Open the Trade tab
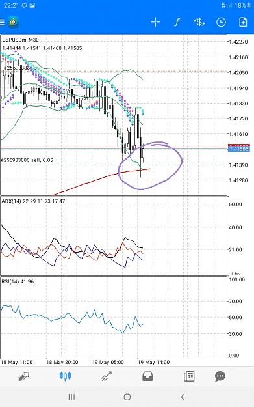The height and width of the screenshot is (407, 254). click(106, 376)
